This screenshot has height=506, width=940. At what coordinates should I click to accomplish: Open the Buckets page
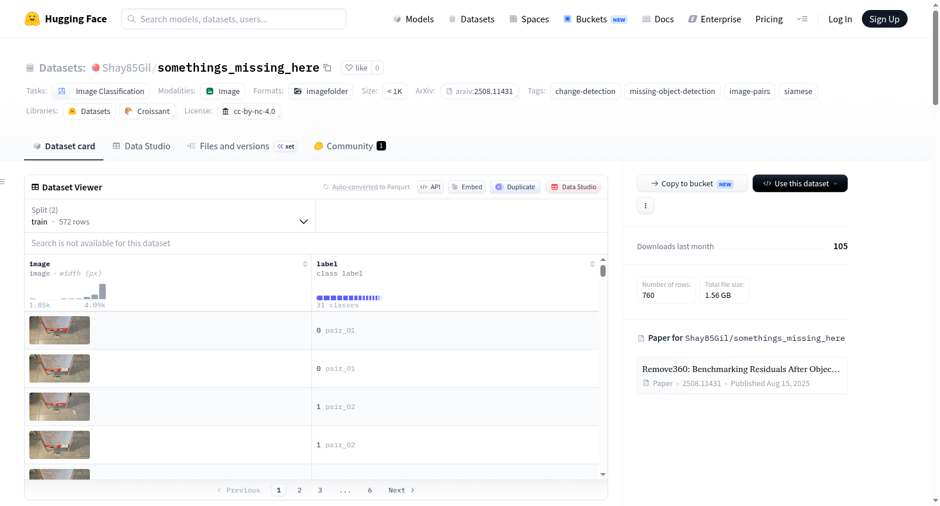coord(595,19)
